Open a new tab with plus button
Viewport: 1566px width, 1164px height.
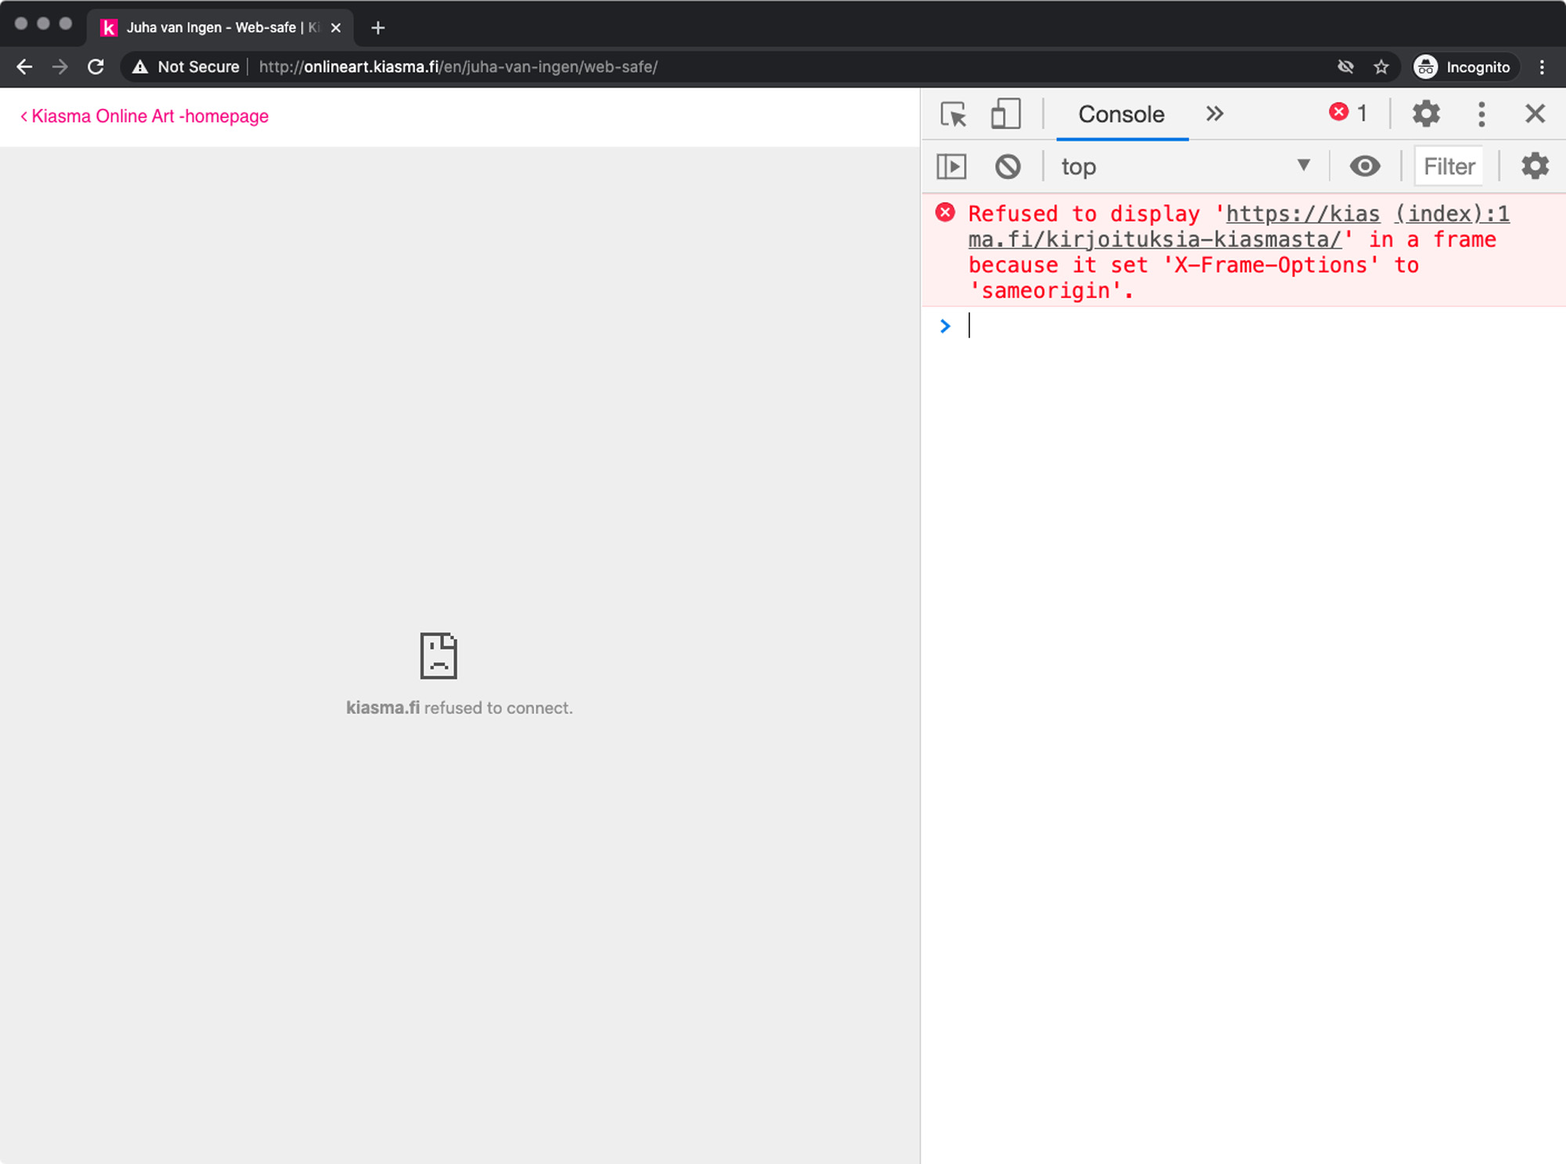[x=378, y=28]
